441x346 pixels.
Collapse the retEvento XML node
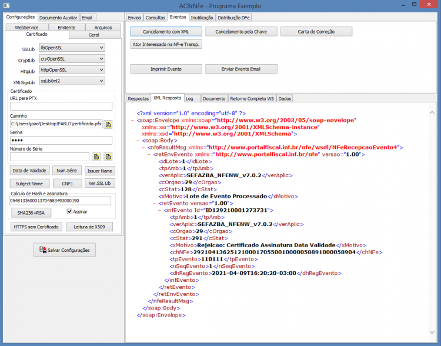[155, 203]
